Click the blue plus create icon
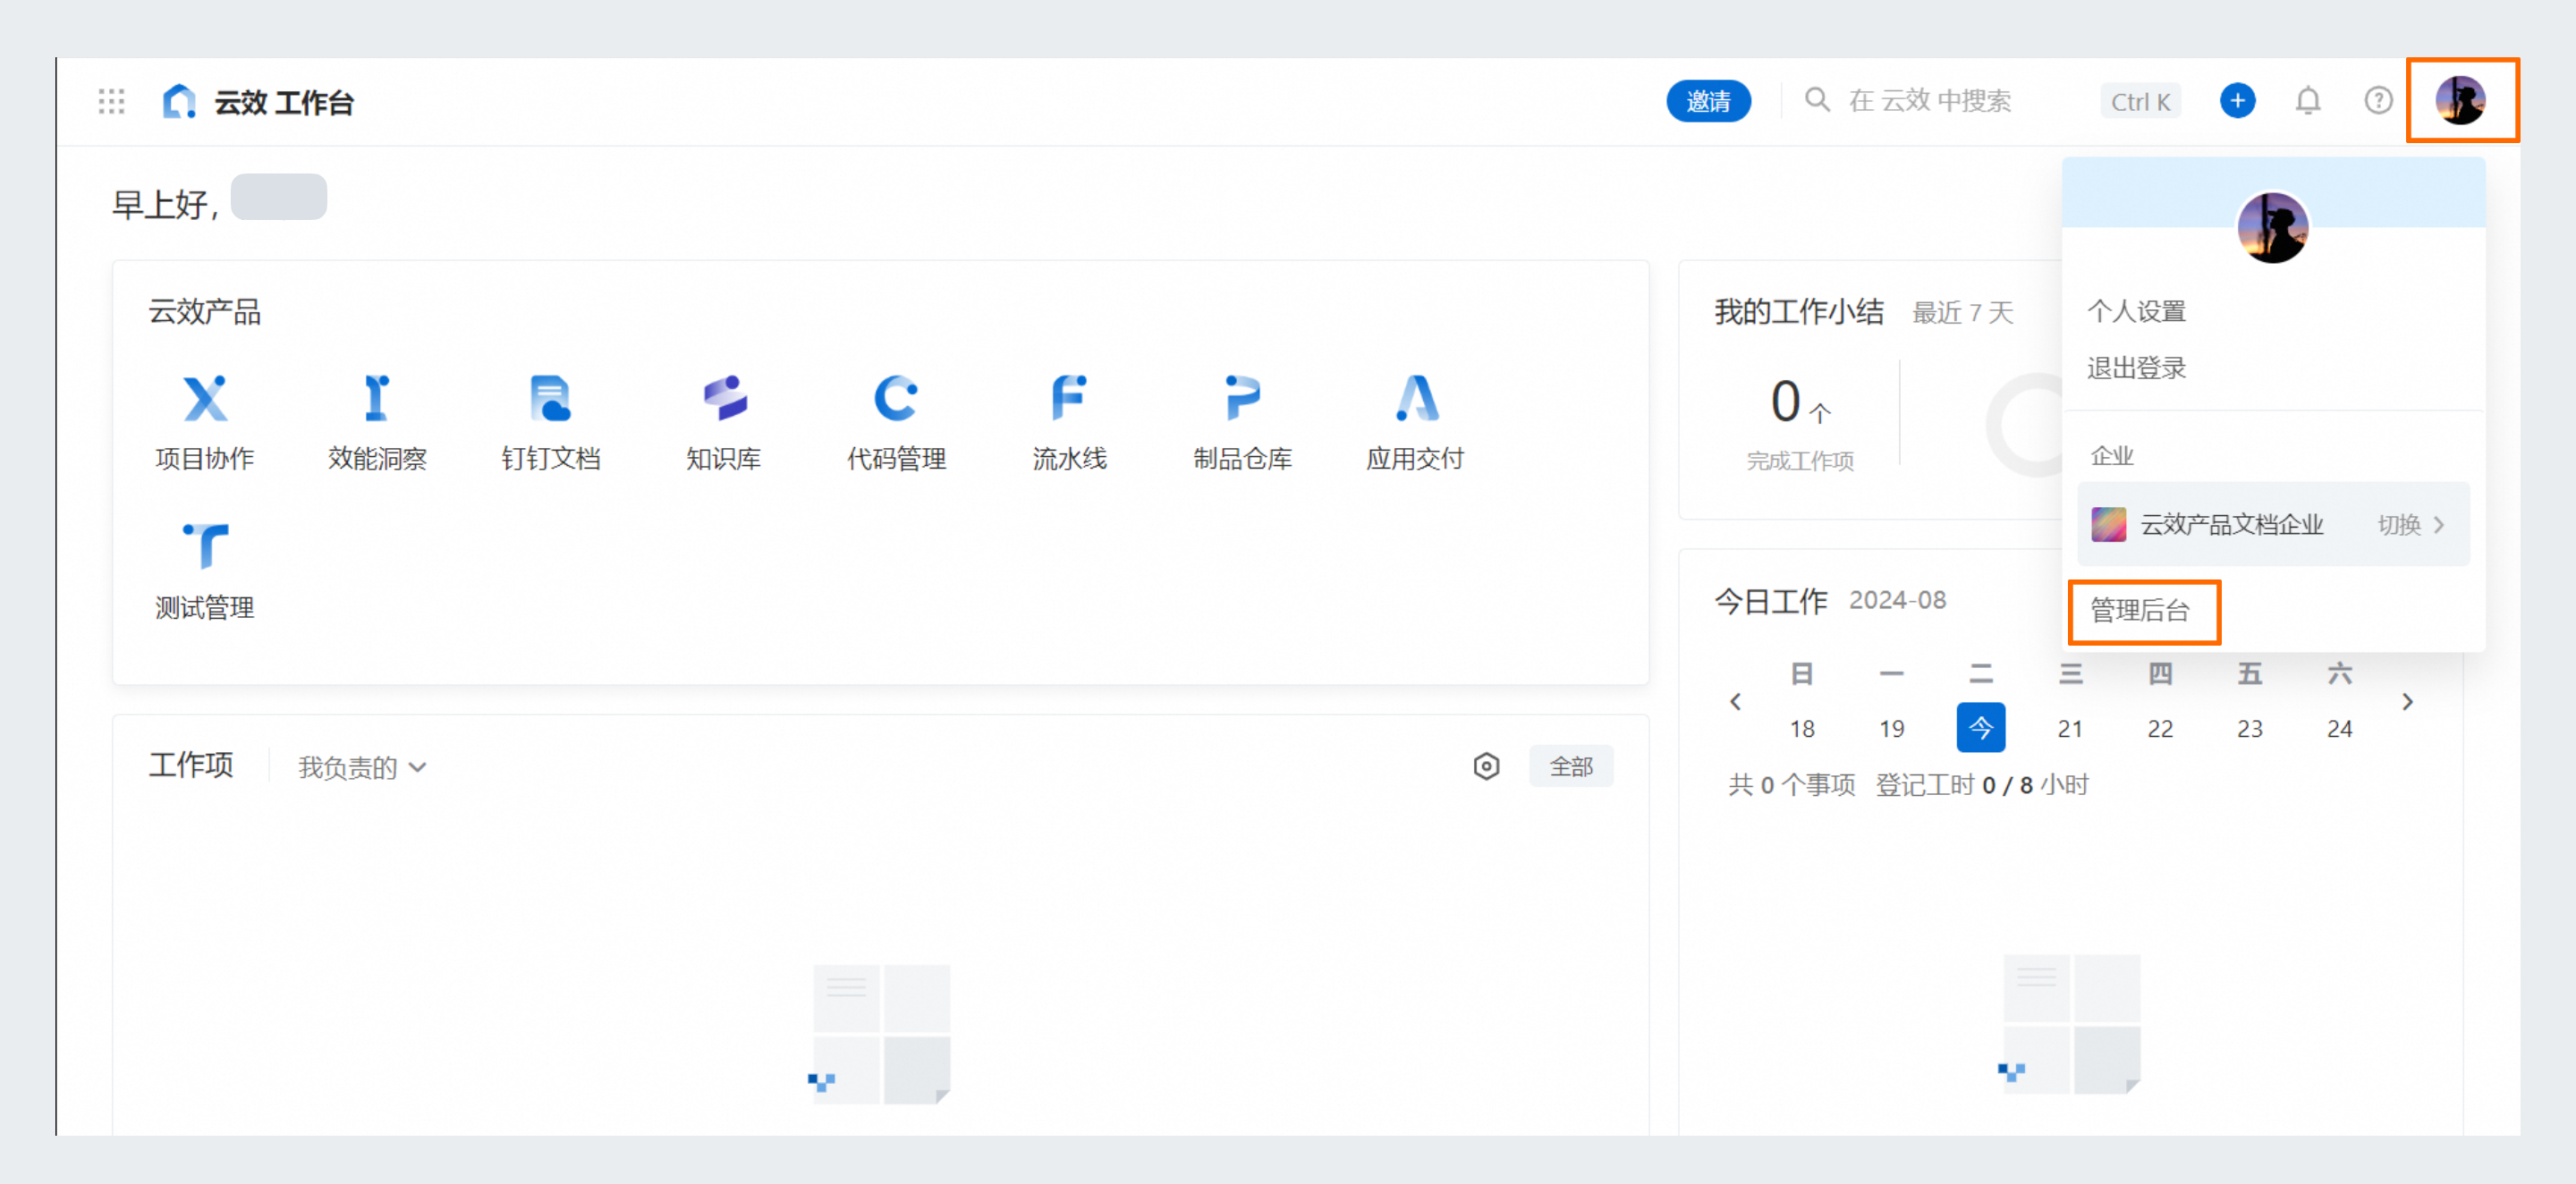Screen dimensions: 2576x1184 point(2237,100)
